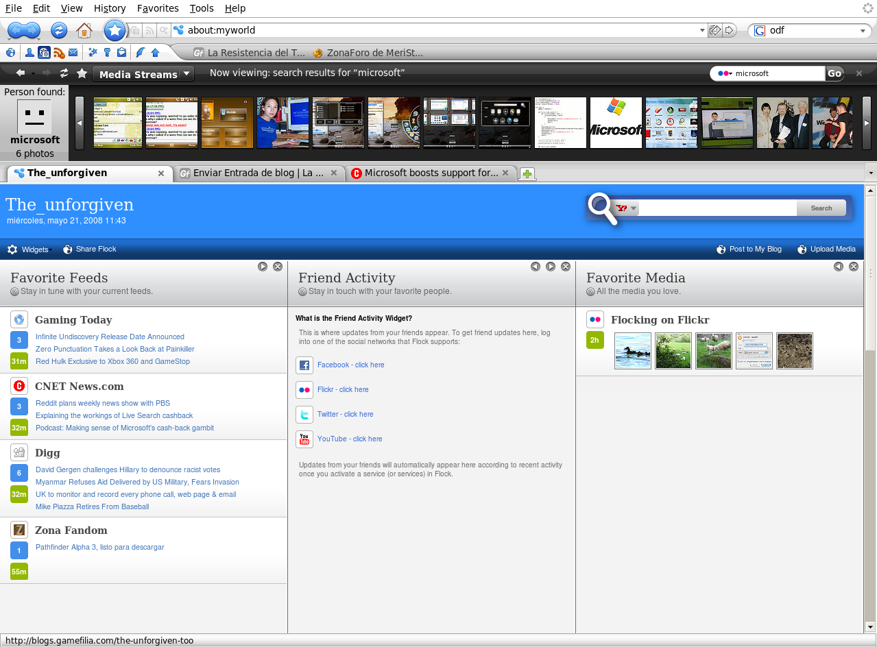Close the media bar
Viewport: 877px width, 647px height.
[x=859, y=73]
